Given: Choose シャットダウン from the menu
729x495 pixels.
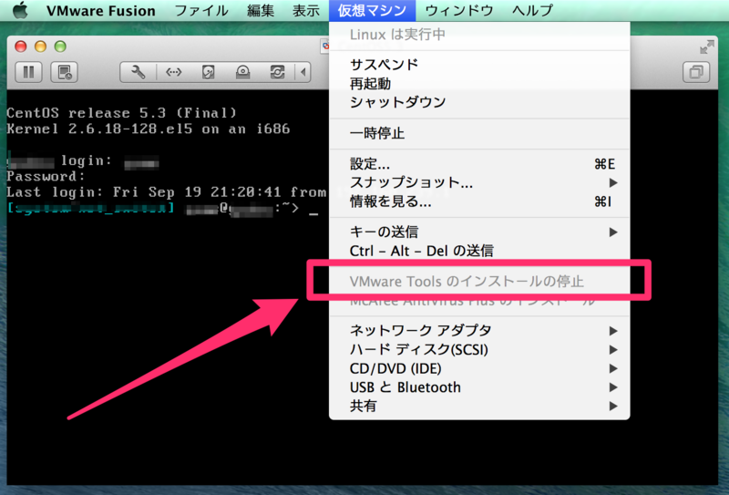Looking at the screenshot, I should click(x=479, y=102).
